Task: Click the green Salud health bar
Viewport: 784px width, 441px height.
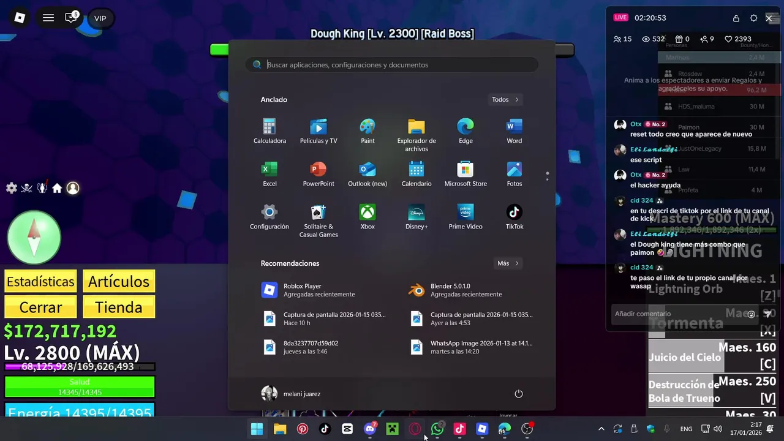Action: pyautogui.click(x=80, y=387)
